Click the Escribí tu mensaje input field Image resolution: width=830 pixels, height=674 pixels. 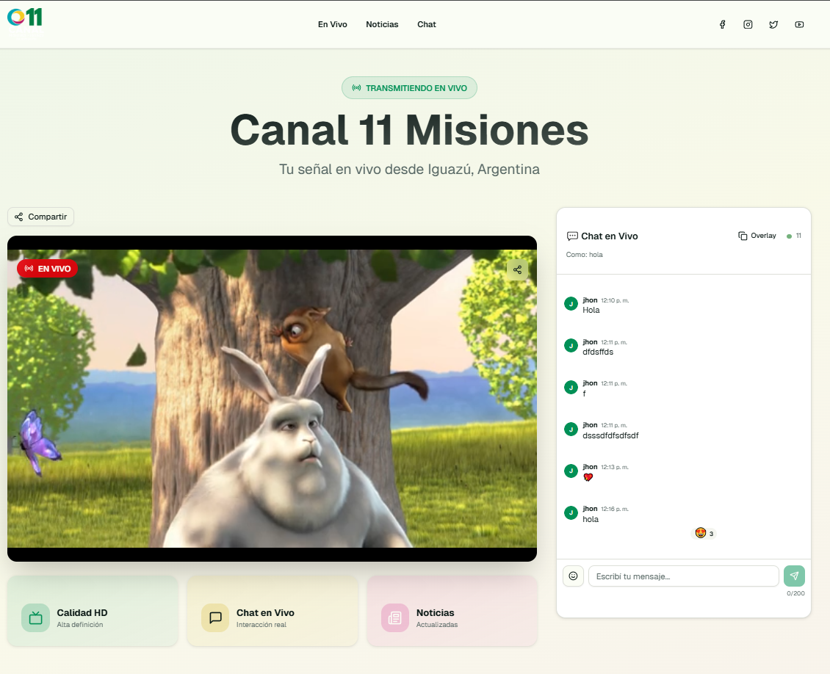coord(682,576)
